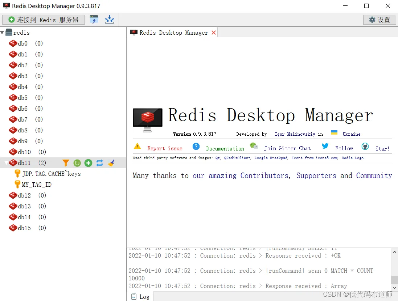Image resolution: width=398 pixels, height=301 pixels.
Task: Open the Igor Malinovskiy developer link
Action: pos(295,134)
